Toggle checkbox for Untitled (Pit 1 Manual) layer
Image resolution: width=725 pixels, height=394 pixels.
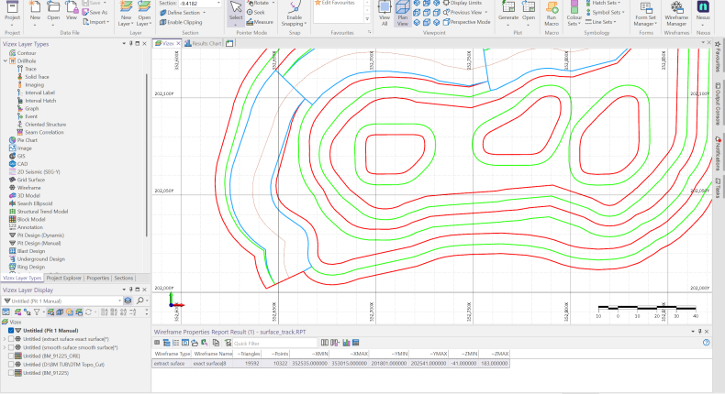[11, 331]
